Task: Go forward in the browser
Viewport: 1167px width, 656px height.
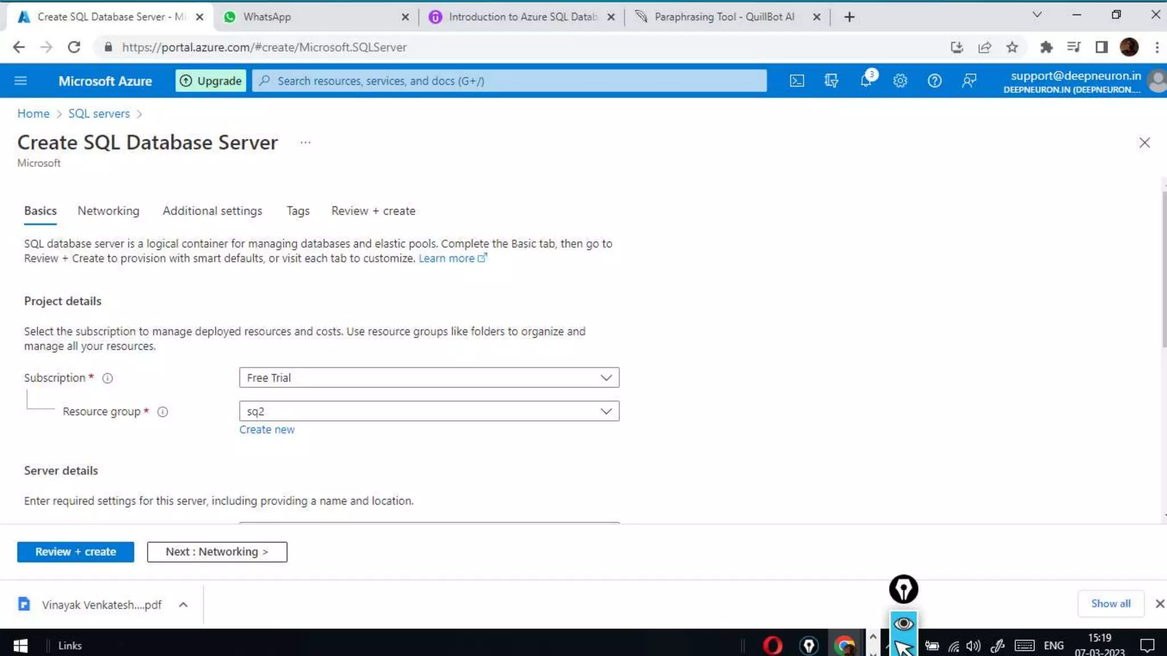Action: pyautogui.click(x=46, y=47)
